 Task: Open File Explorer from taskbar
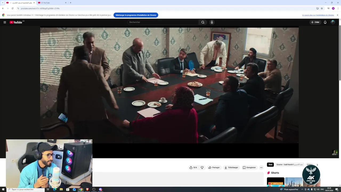pyautogui.click(x=61, y=189)
